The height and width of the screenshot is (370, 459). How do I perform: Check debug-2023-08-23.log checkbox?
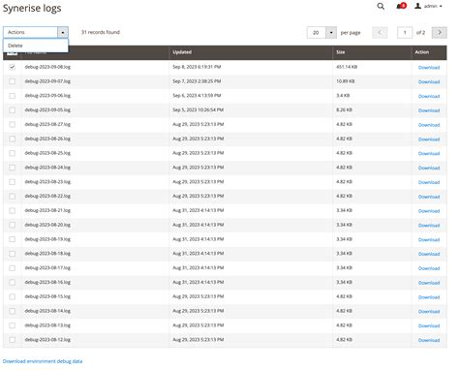[13, 182]
